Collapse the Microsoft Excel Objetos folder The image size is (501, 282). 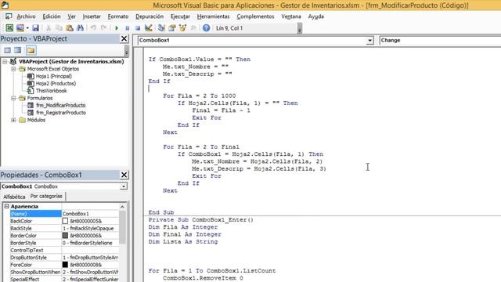13,69
